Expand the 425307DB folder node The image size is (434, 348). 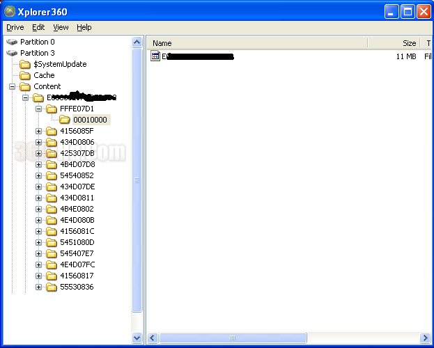click(x=38, y=154)
